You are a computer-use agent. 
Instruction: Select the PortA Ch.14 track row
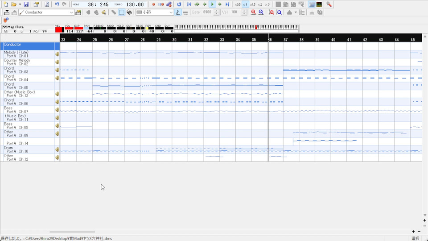[x=27, y=141]
